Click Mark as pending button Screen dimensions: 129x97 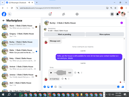coord(64,34)
